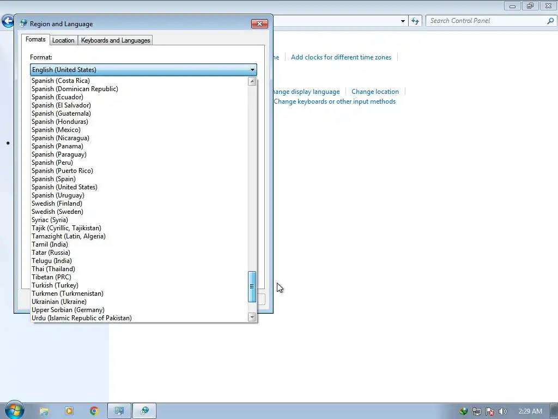Choose Spanish (Panama) entry
558x419 pixels.
139,146
